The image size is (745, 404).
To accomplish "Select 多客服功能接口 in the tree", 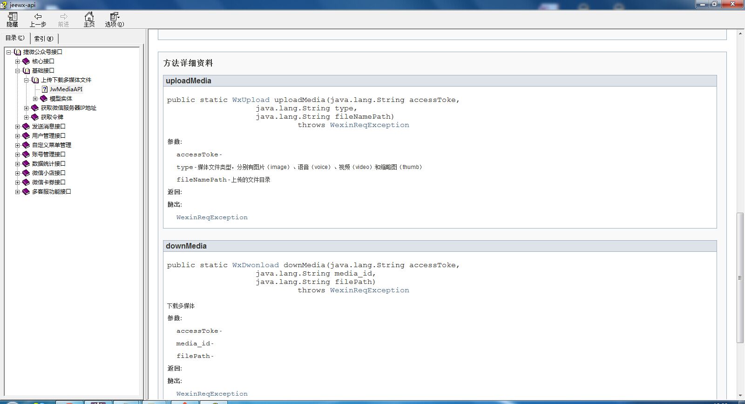I will tap(51, 192).
